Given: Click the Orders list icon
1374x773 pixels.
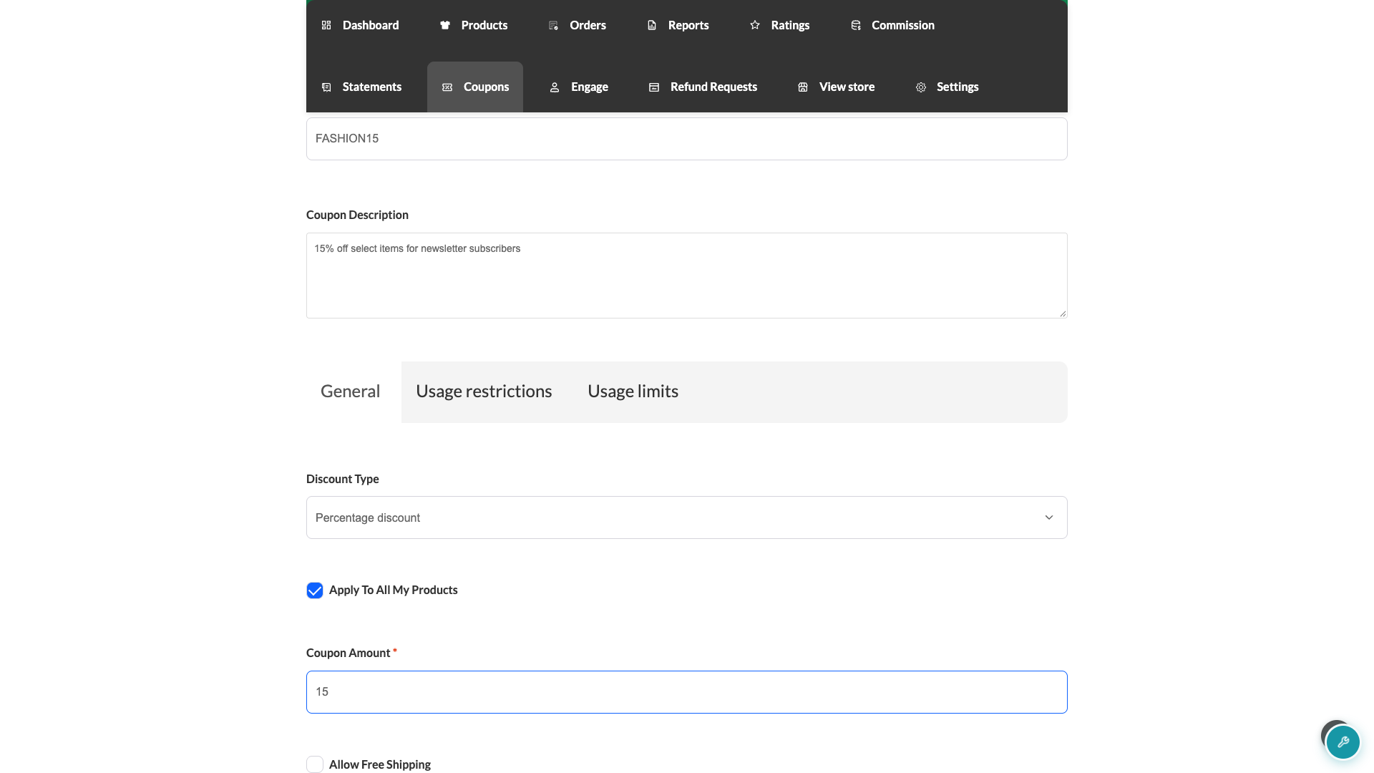Looking at the screenshot, I should coord(553,25).
